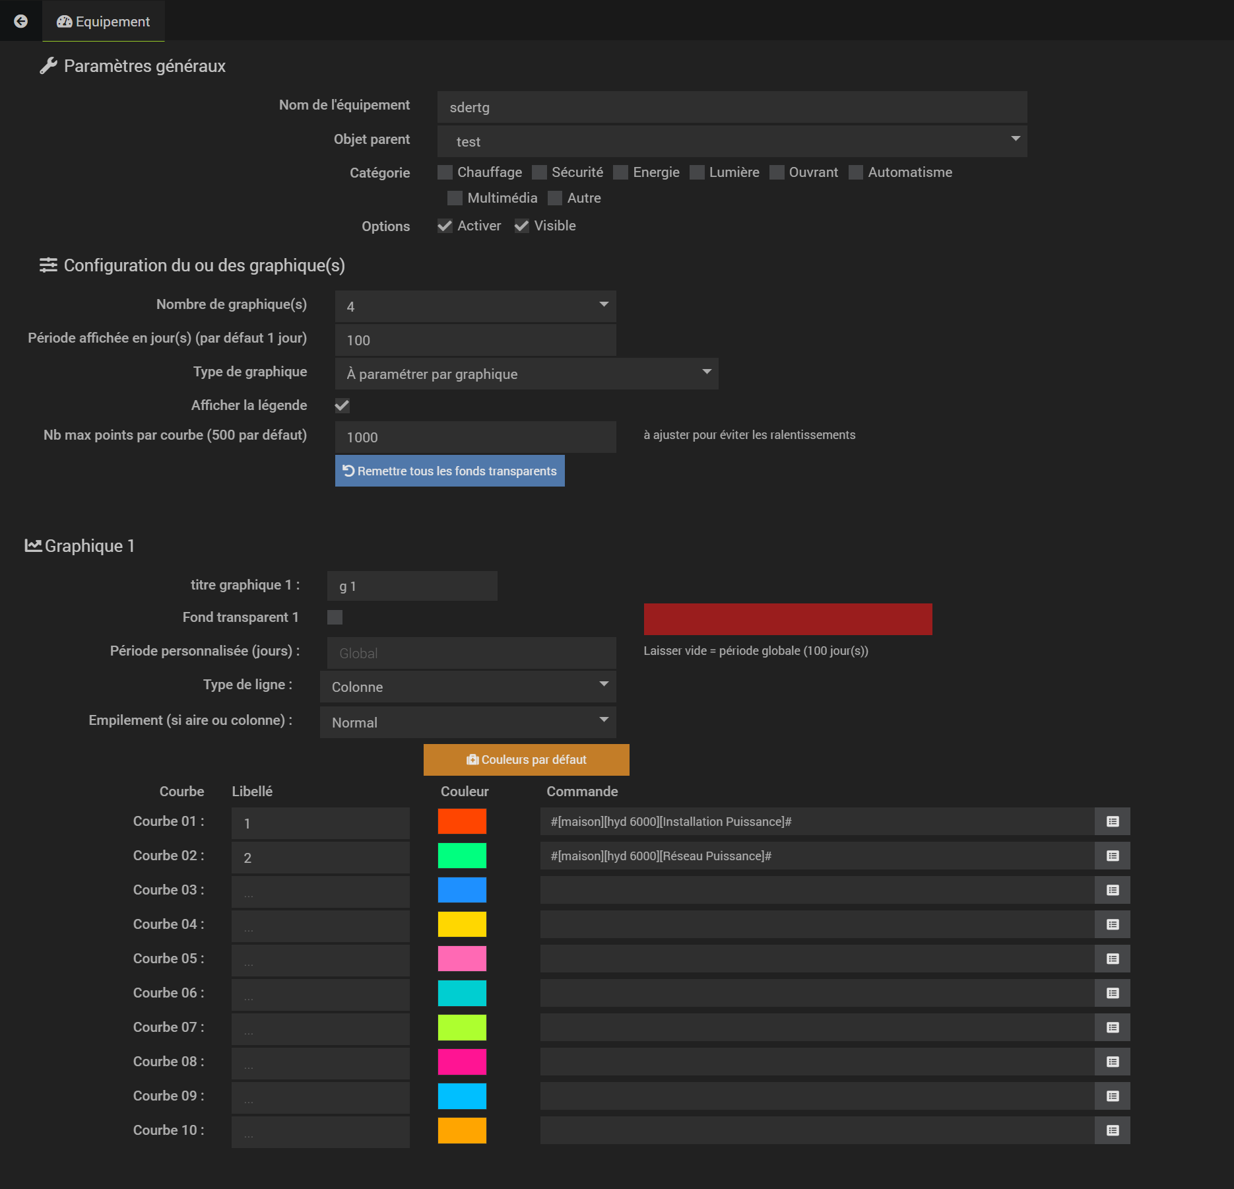Click the Courbe 08 Libellé field
The height and width of the screenshot is (1189, 1234).
pyautogui.click(x=321, y=1064)
